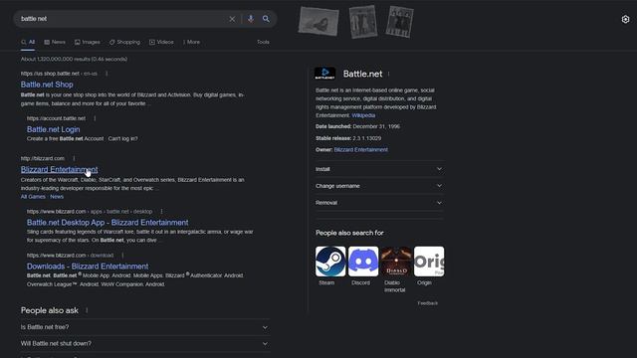637x358 pixels.
Task: Click first doodle photo thumbnail in header
Action: [318, 21]
